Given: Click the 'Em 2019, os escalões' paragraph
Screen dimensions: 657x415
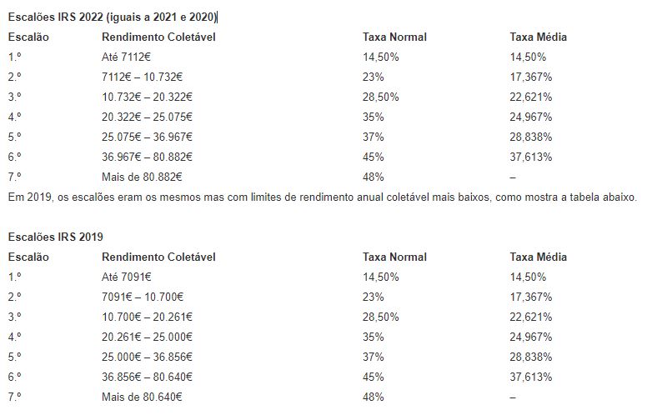Looking at the screenshot, I should tap(321, 197).
